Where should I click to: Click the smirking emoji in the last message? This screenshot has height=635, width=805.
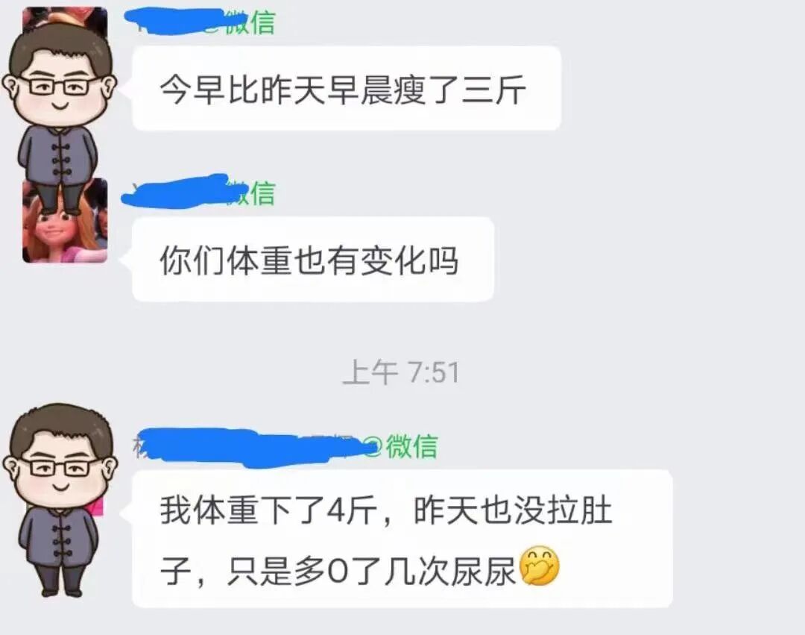point(539,566)
